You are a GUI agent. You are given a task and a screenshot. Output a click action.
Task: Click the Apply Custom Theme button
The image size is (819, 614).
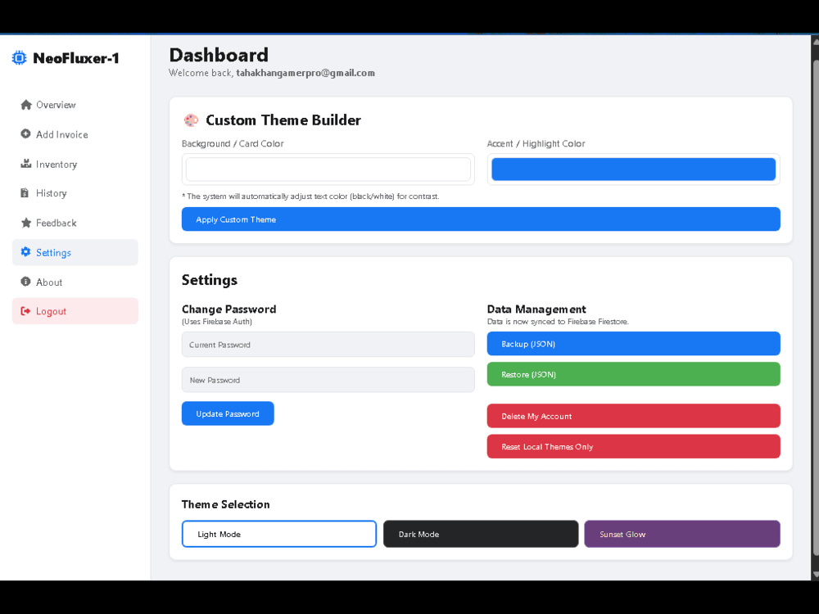(481, 219)
